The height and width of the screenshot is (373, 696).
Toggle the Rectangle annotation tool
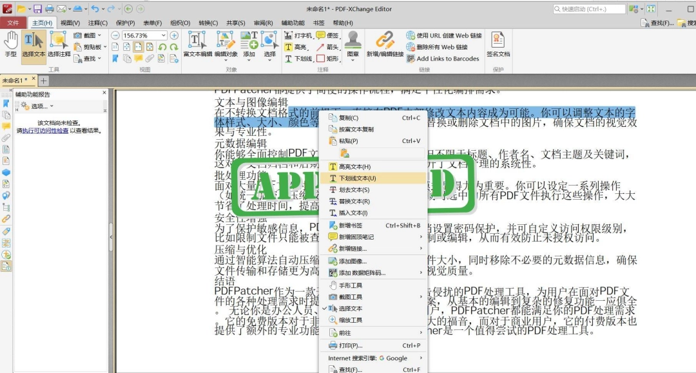[x=327, y=59]
